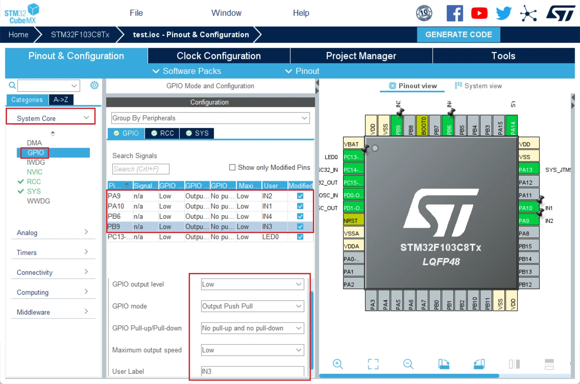580x384 pixels.
Task: Toggle Show only Modified Pins checkbox
Action: coord(232,167)
